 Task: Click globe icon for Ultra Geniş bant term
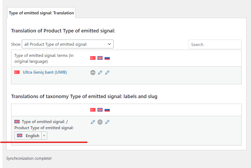93,73
